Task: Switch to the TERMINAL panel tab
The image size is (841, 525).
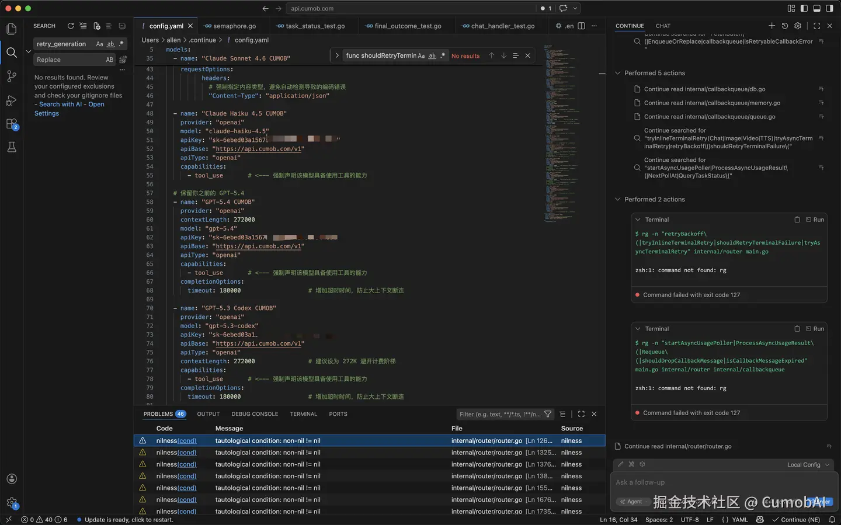Action: point(303,414)
